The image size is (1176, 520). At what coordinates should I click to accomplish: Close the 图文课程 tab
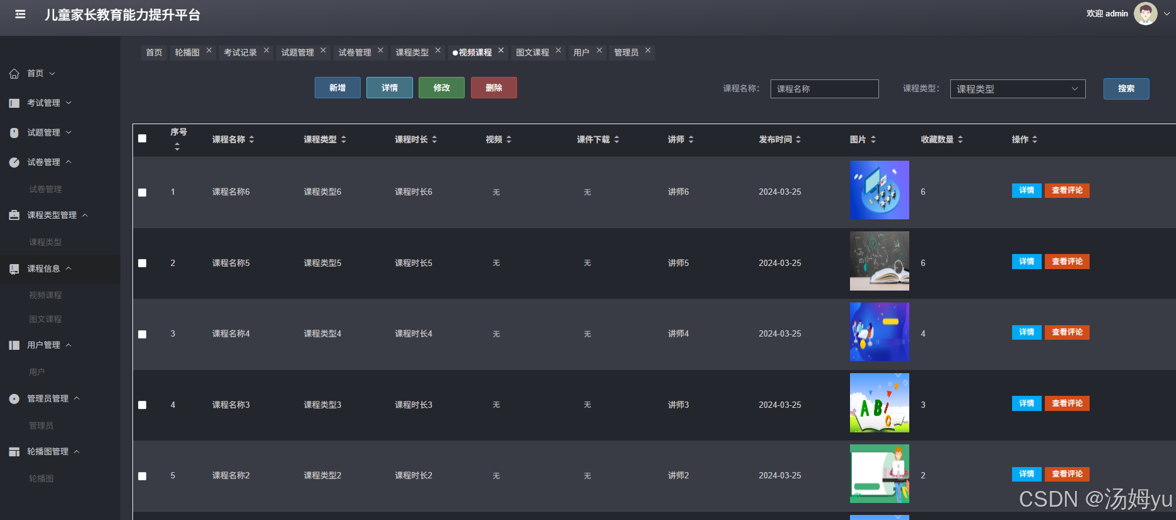pyautogui.click(x=558, y=50)
